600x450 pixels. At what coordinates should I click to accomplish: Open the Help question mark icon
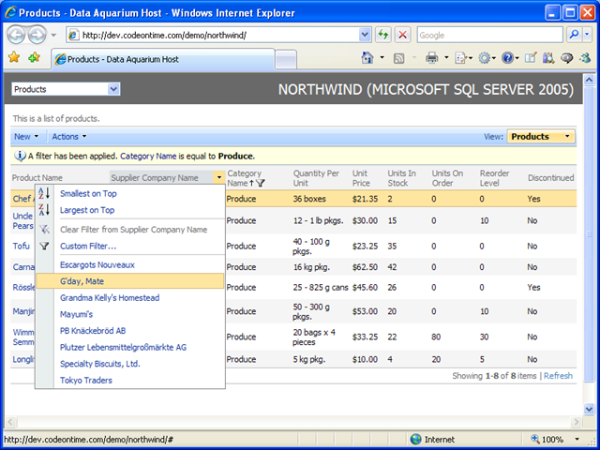pyautogui.click(x=507, y=58)
